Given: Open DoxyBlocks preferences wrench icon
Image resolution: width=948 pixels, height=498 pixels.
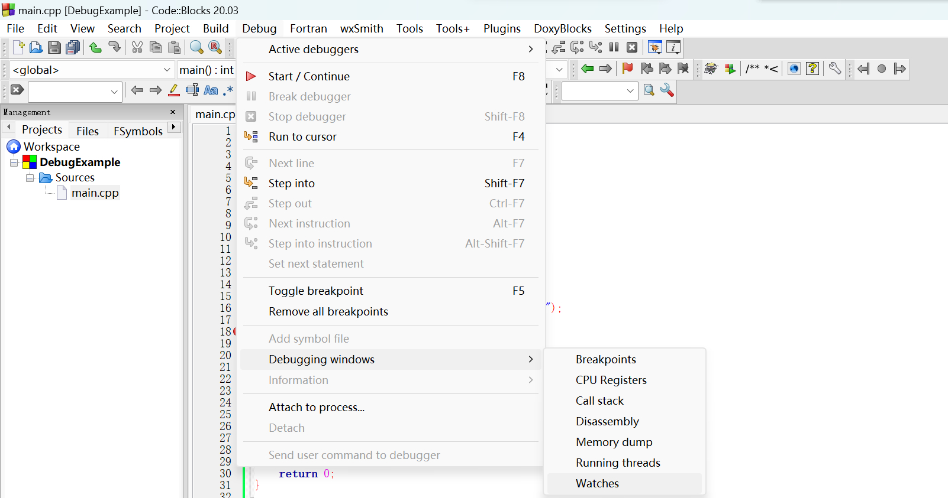Looking at the screenshot, I should pyautogui.click(x=835, y=69).
